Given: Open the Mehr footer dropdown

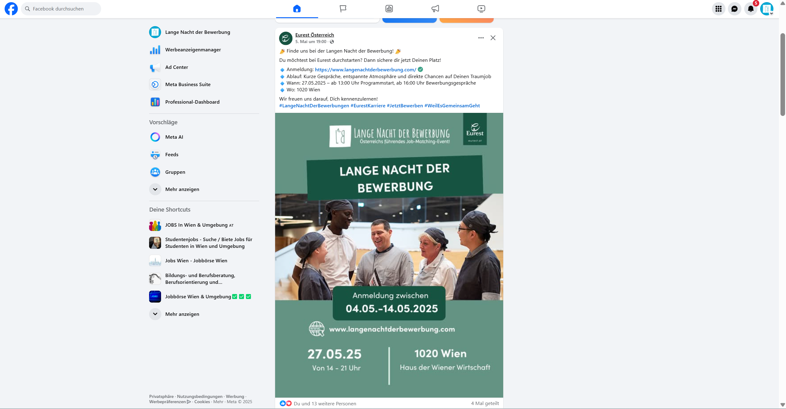Looking at the screenshot, I should click(218, 402).
